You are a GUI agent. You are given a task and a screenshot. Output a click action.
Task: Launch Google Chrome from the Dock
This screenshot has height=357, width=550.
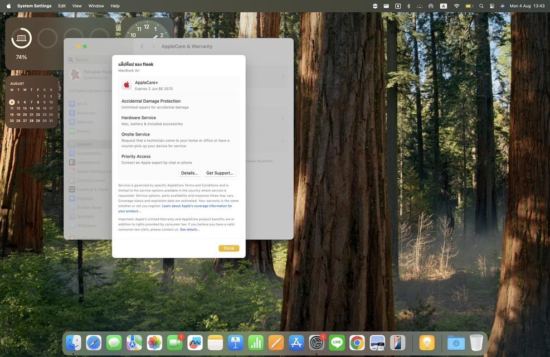(x=357, y=342)
